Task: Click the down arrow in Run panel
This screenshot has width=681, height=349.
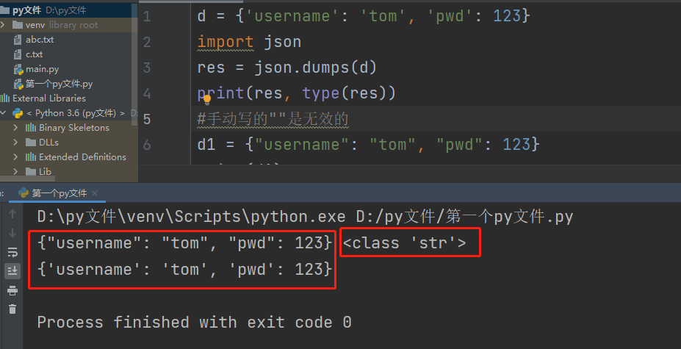Action: (x=12, y=233)
